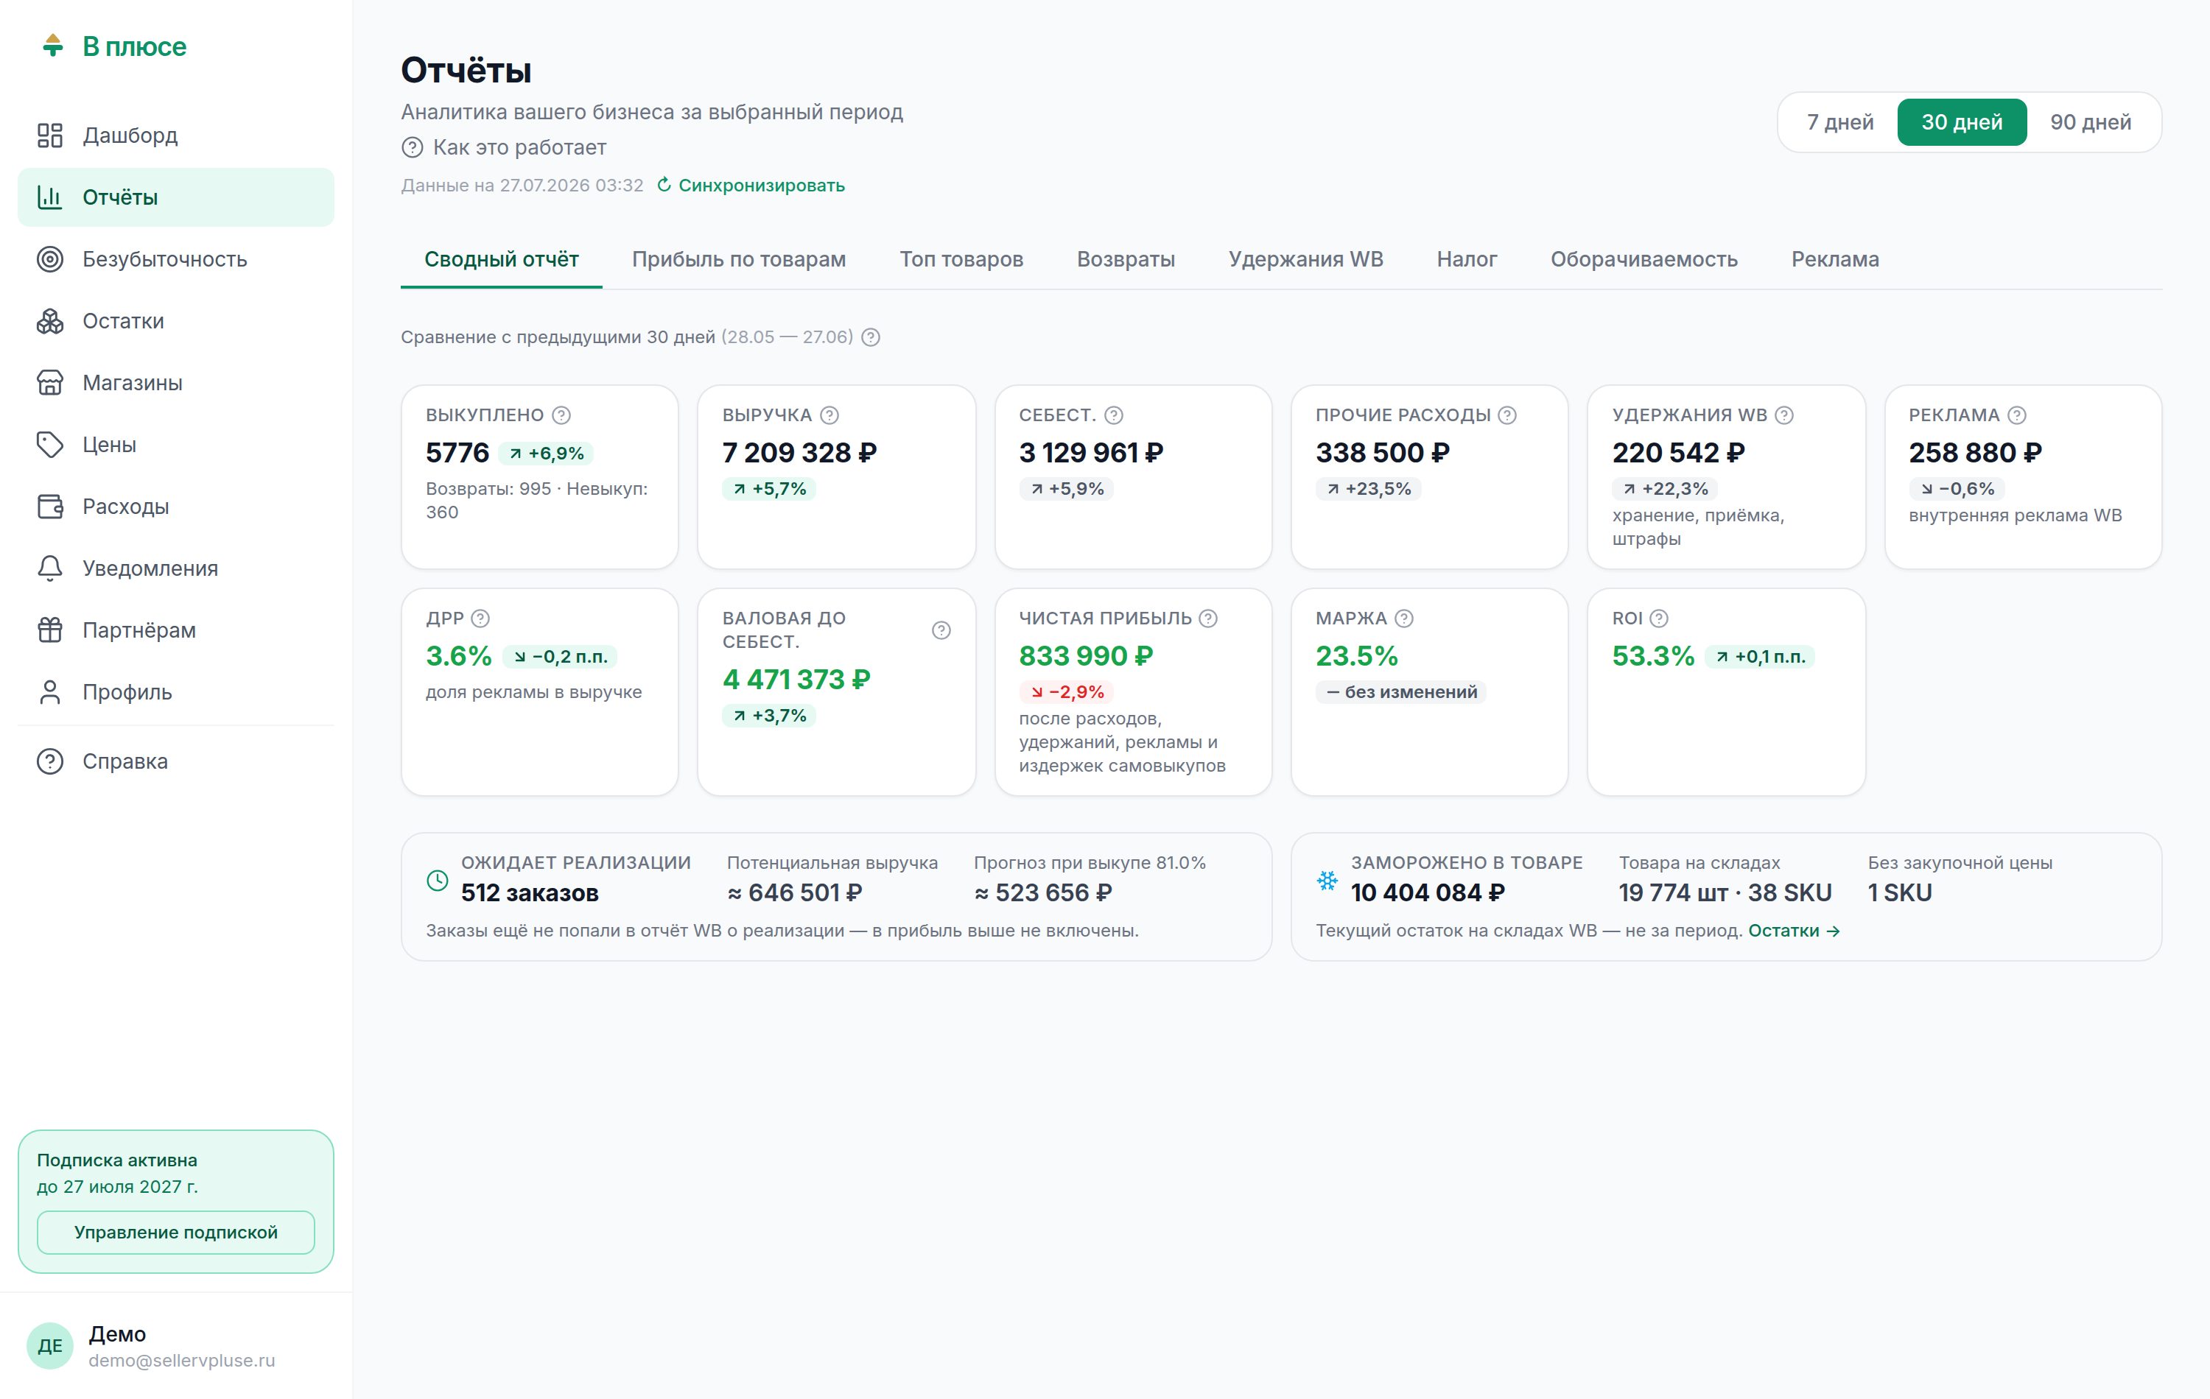Select the 7 дней period
Screen dimensions: 2210x1399
click(1839, 122)
